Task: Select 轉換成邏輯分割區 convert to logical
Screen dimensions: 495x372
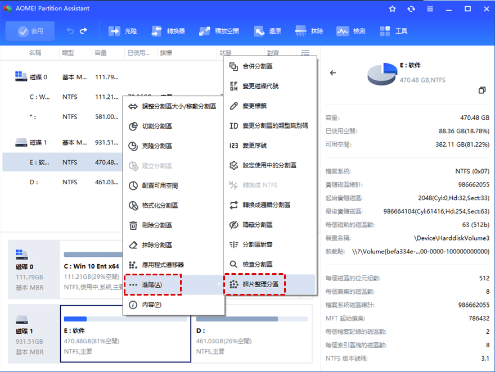Action: [270, 205]
